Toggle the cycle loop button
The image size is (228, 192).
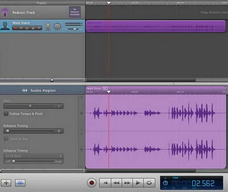(149, 183)
